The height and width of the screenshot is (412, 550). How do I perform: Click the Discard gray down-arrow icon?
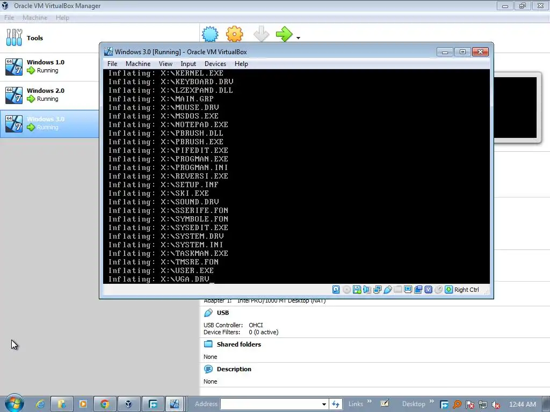tap(261, 34)
